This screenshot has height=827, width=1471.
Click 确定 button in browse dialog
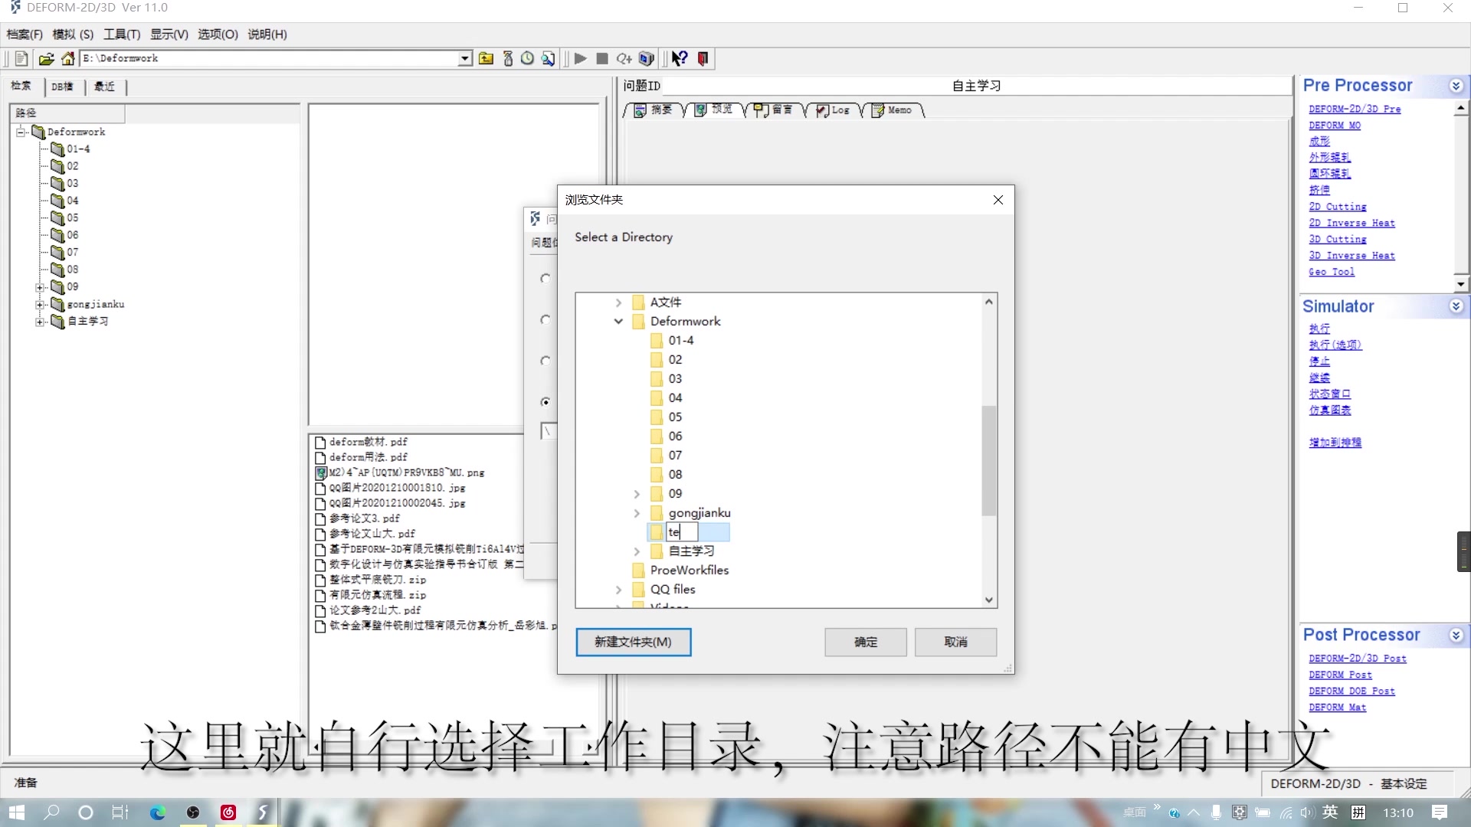866,642
